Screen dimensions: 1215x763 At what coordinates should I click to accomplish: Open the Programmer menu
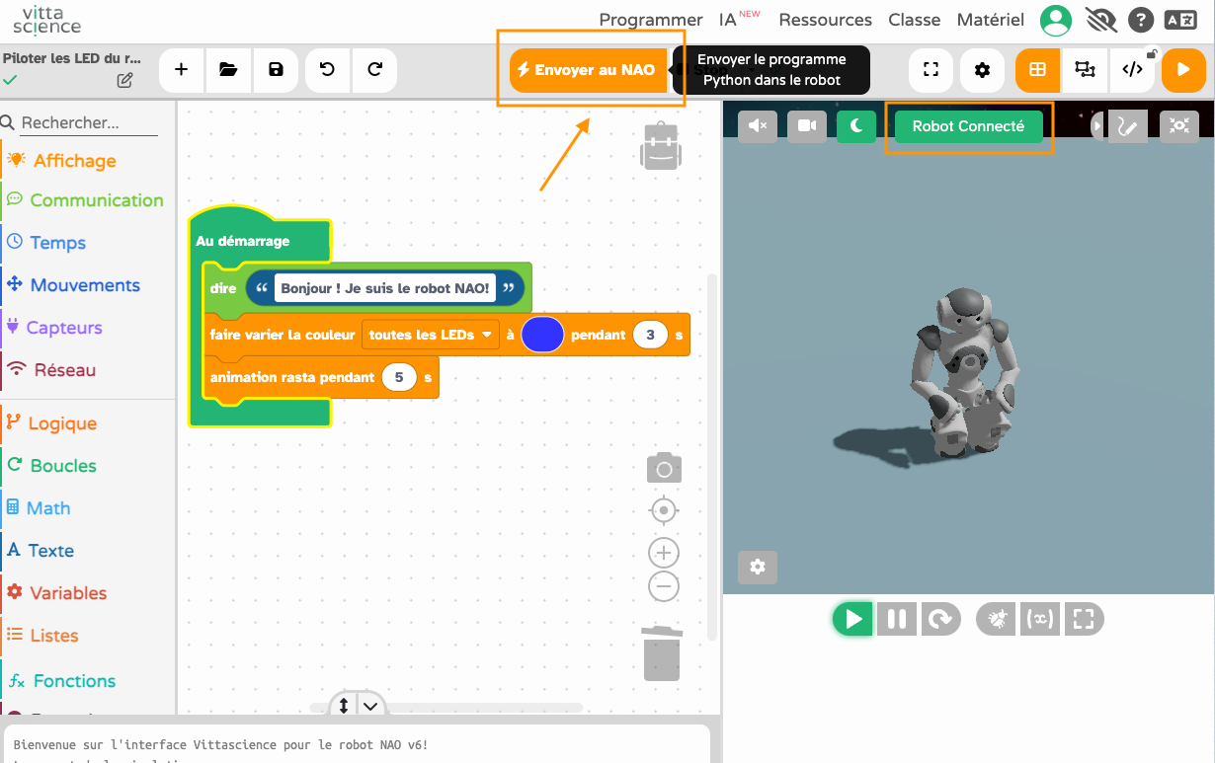pos(651,20)
